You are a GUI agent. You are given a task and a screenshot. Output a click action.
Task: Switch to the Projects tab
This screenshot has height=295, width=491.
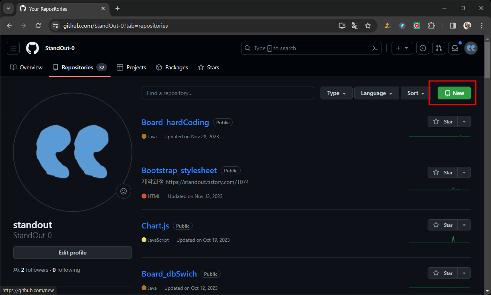[x=132, y=67]
